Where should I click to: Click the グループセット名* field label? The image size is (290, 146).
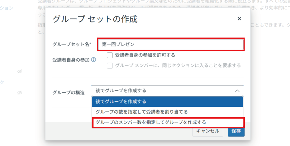pyautogui.click(x=72, y=44)
